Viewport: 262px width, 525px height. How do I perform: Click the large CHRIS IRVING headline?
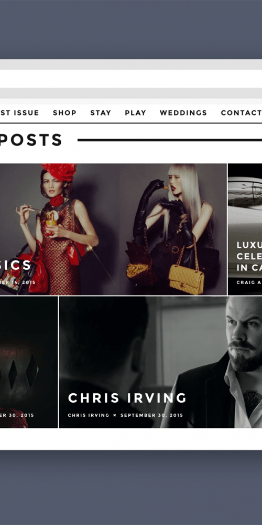pos(127,398)
